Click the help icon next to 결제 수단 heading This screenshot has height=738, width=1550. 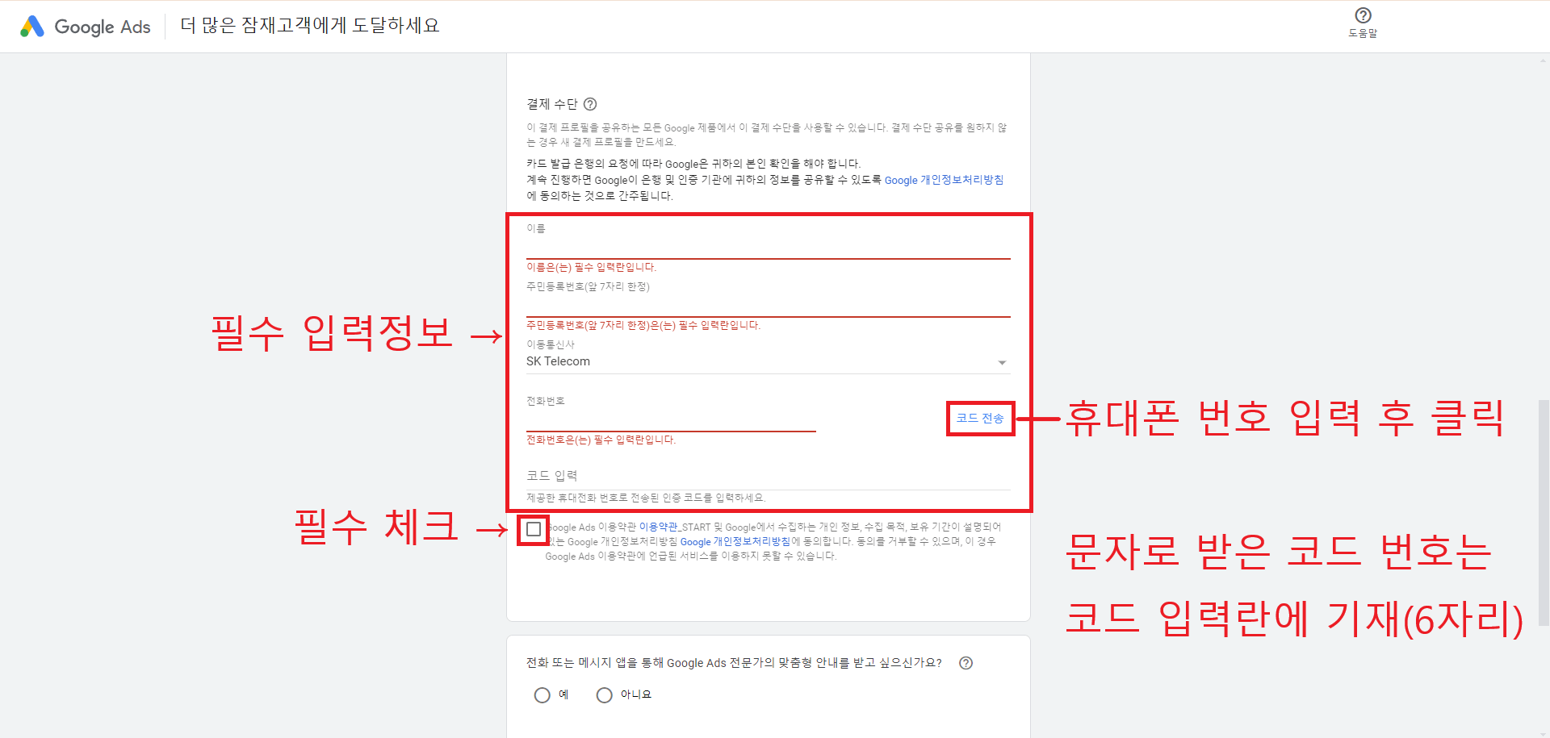click(x=590, y=104)
